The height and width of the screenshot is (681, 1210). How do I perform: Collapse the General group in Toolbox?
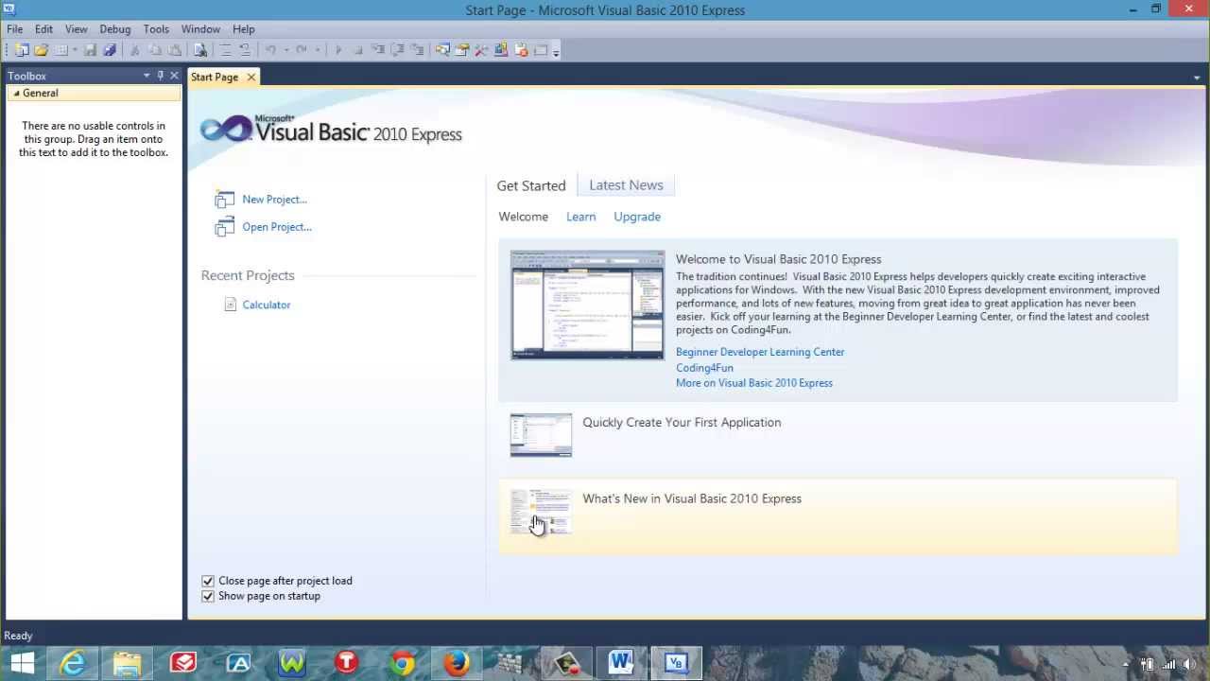[x=16, y=93]
